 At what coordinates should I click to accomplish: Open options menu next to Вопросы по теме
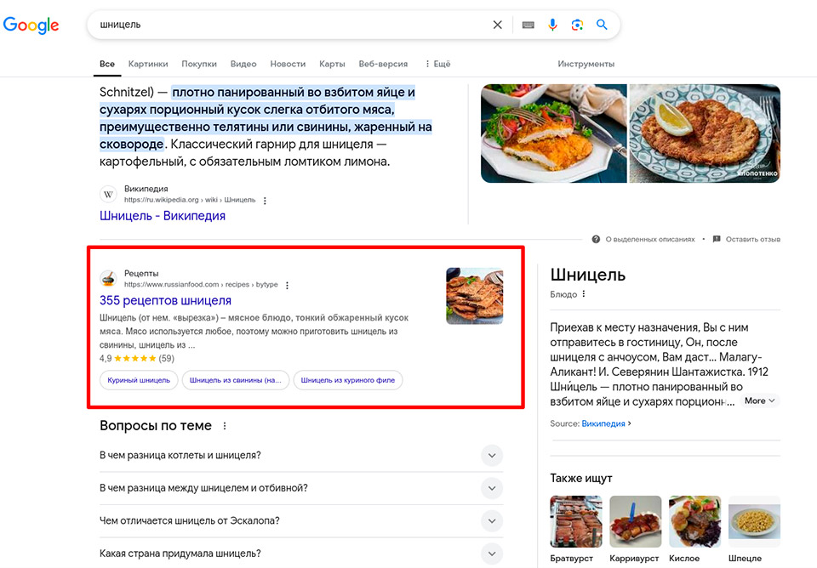pos(225,426)
